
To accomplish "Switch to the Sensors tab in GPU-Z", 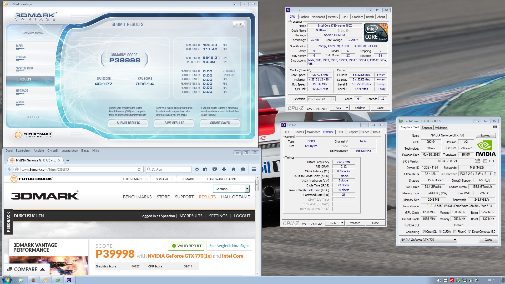I will pos(427,128).
